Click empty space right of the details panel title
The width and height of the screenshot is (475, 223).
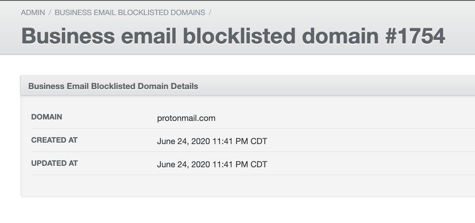pyautogui.click(x=326, y=86)
